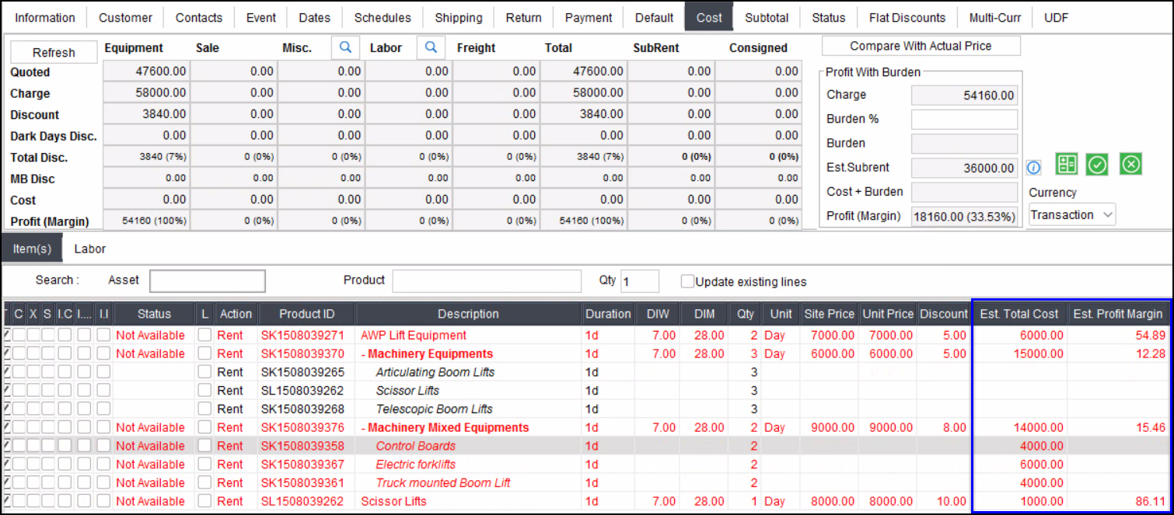Open the Labor sub-tab
The height and width of the screenshot is (515, 1174).
point(89,249)
